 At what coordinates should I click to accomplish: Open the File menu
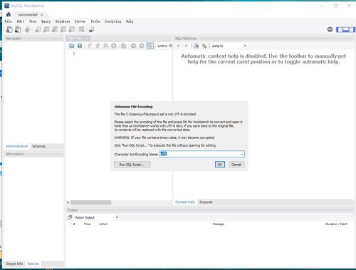[x=9, y=21]
